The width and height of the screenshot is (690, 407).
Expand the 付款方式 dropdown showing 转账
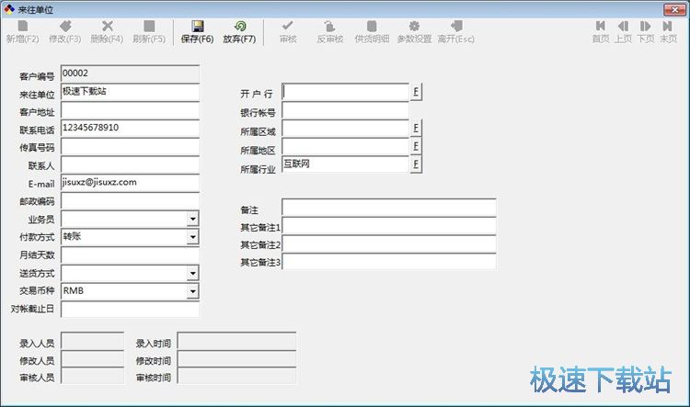[x=193, y=237]
